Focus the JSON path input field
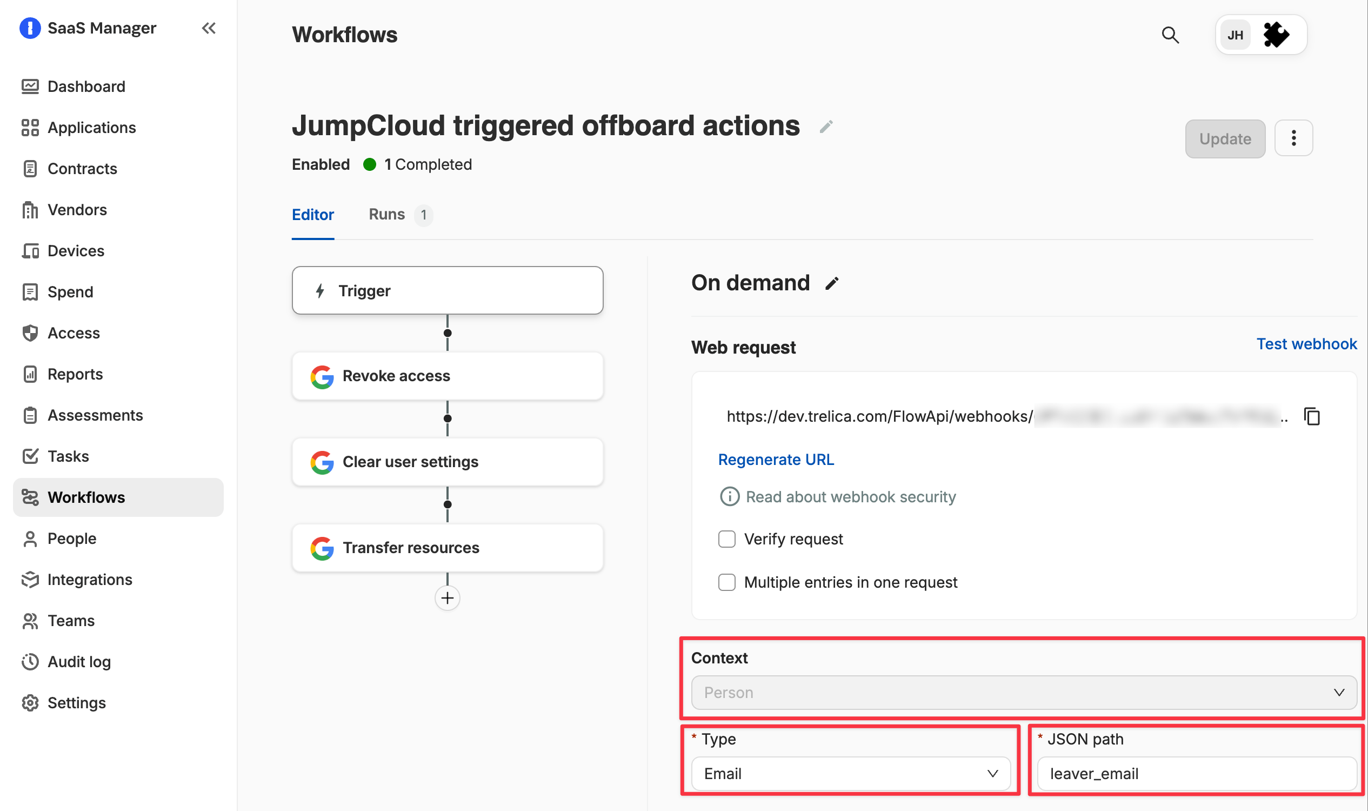 coord(1197,773)
